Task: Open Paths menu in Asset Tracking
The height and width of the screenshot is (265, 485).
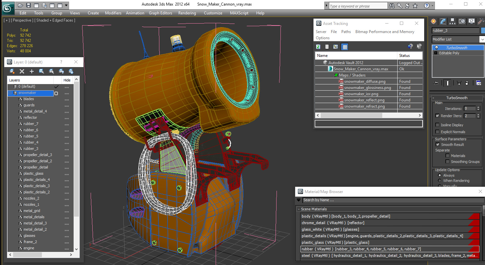Action: [x=346, y=32]
